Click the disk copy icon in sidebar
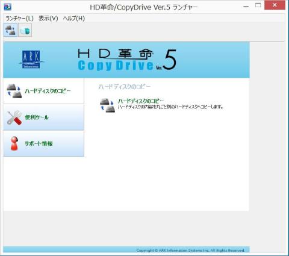 pyautogui.click(x=14, y=91)
